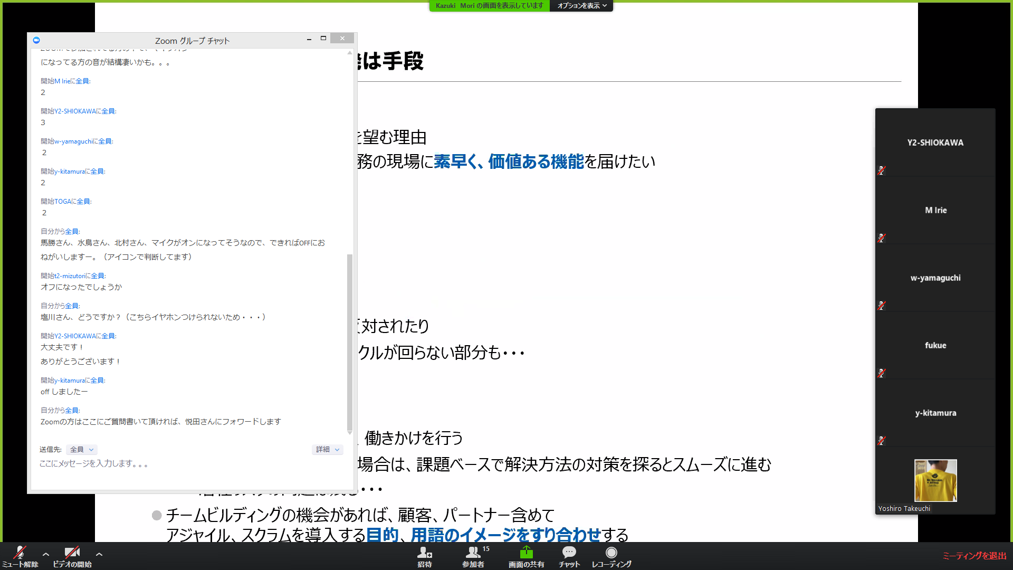Expand video options arrow beside camera
Viewport: 1013px width, 570px height.
coord(99,554)
